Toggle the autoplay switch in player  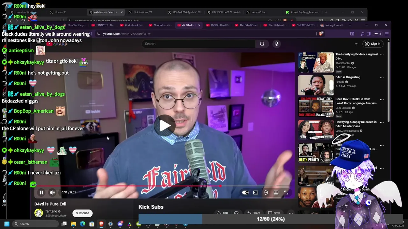point(245,192)
